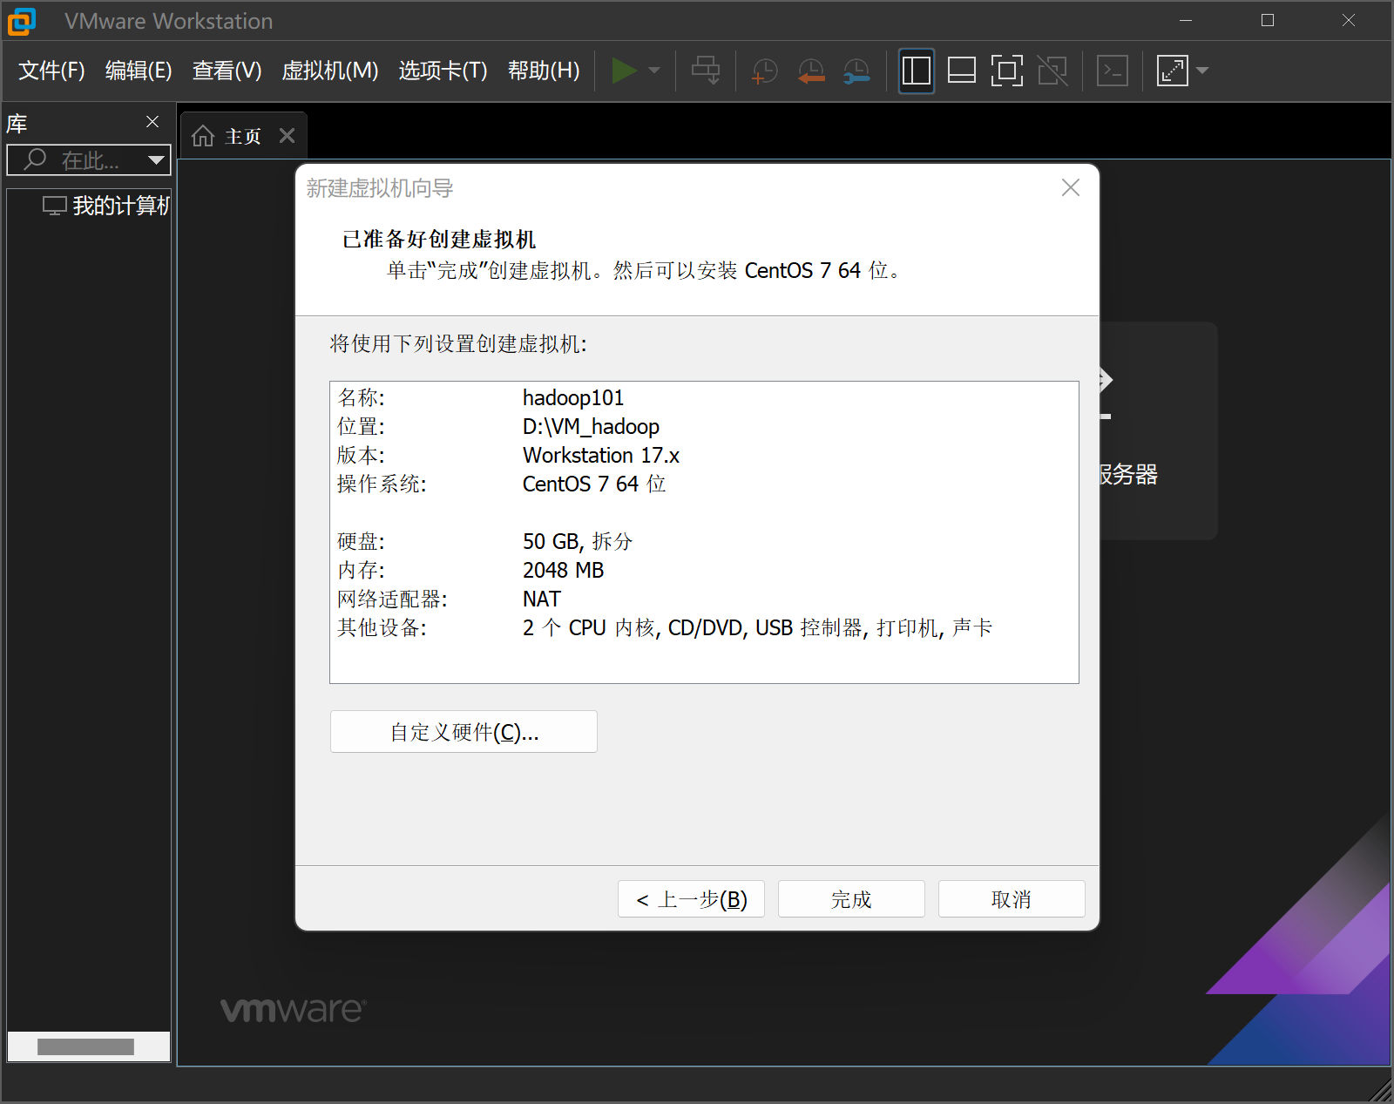The height and width of the screenshot is (1104, 1394).
Task: Click the NAT network adapter value
Action: 541,599
